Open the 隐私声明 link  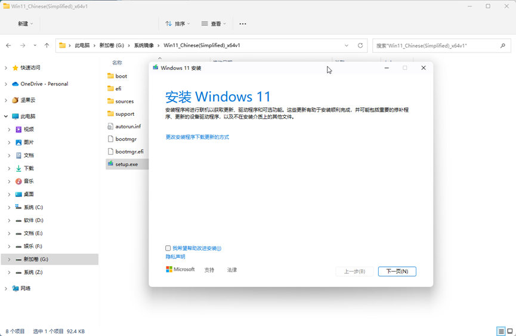point(175,257)
